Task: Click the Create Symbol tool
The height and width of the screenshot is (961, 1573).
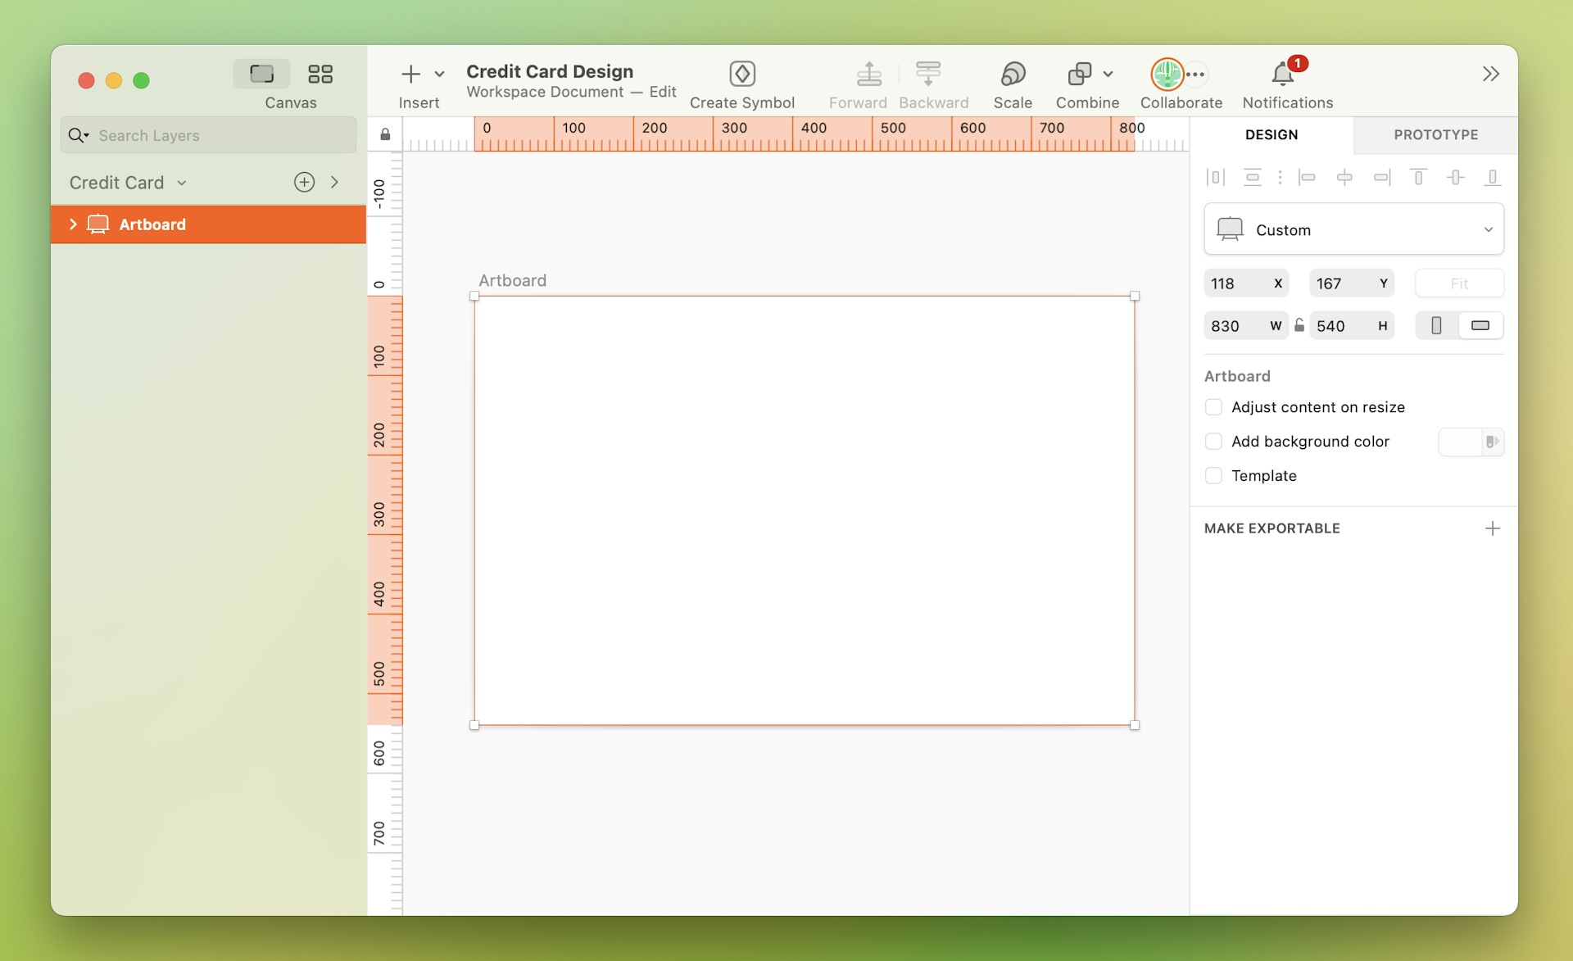Action: [x=742, y=74]
